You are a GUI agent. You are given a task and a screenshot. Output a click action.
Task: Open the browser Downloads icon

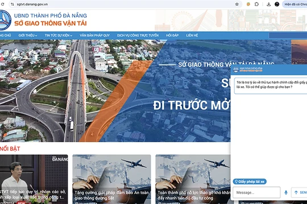(x=268, y=4)
